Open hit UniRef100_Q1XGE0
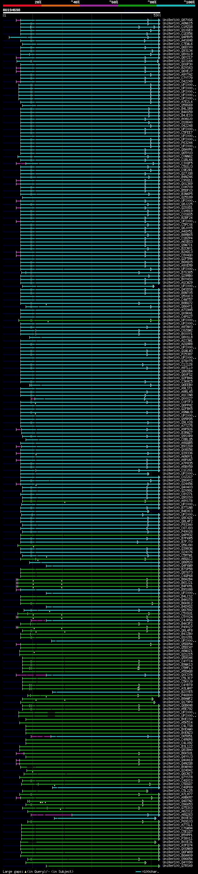Viewport: 198px width, 874px height. 178,30
